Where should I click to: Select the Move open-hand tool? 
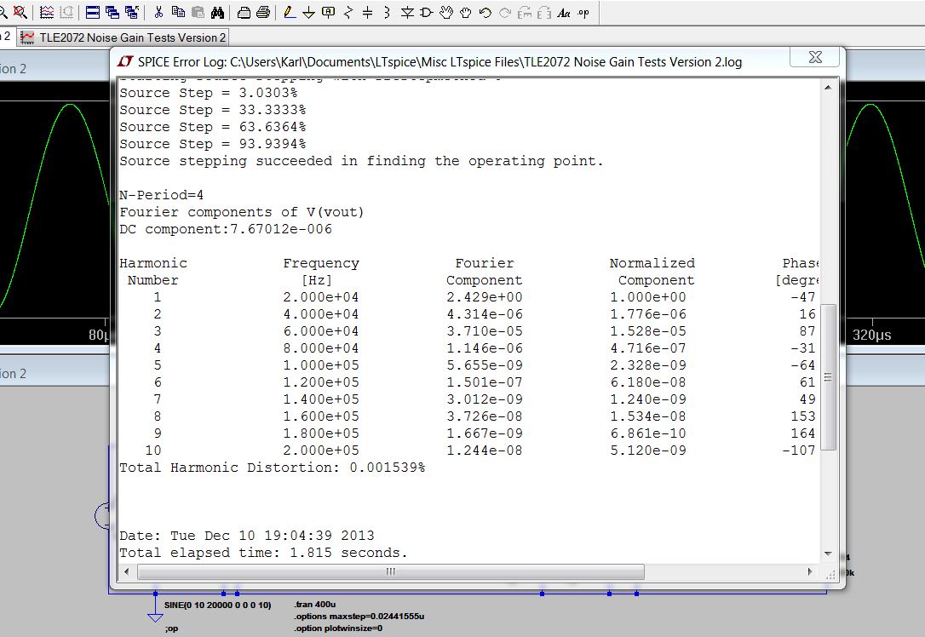pos(446,12)
